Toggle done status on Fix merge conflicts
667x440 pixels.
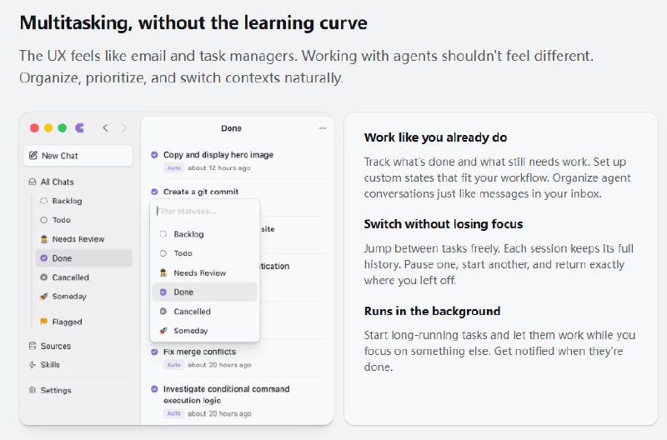point(154,352)
